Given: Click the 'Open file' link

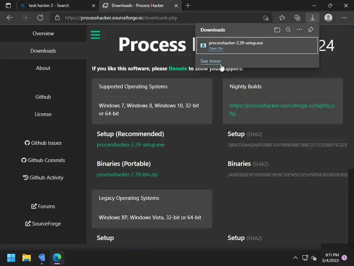Looking at the screenshot, I should point(216,48).
